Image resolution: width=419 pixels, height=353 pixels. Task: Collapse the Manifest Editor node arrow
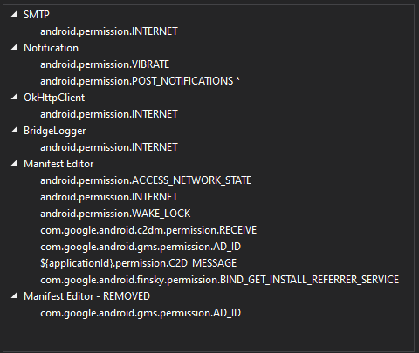(14, 164)
